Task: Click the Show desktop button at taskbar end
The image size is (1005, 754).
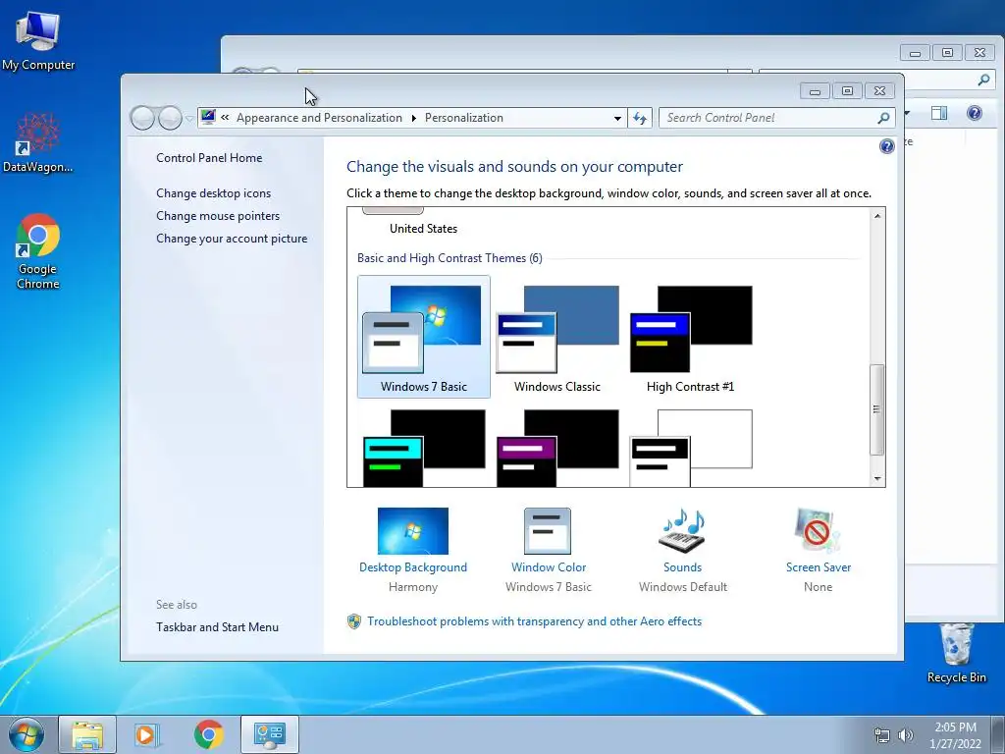Action: pos(998,734)
